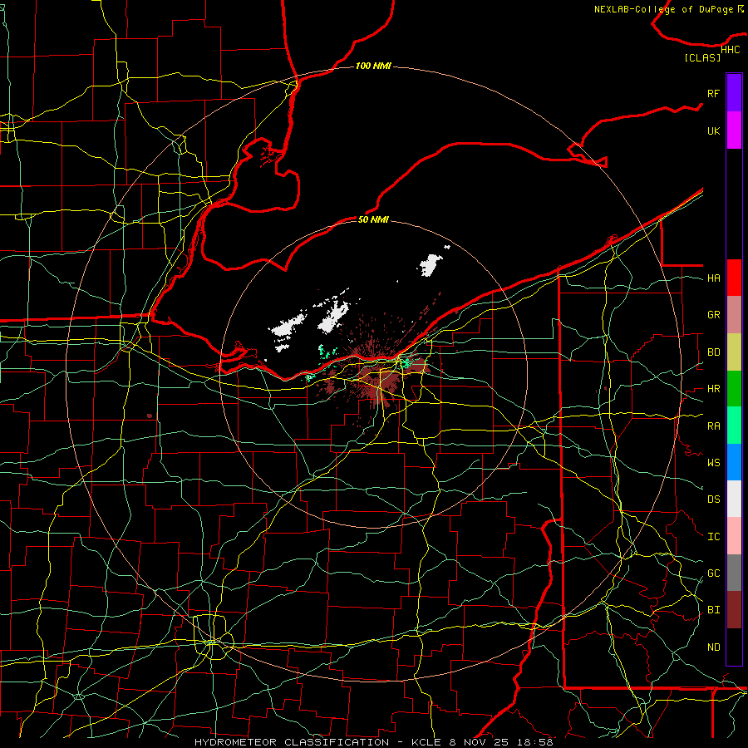Image resolution: width=748 pixels, height=748 pixels.
Task: Click the "UK" legend label
Action: tap(713, 130)
